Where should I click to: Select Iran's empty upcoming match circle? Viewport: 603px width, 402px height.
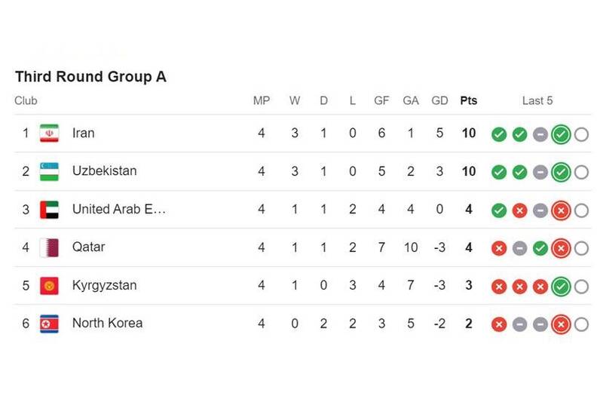[581, 134]
